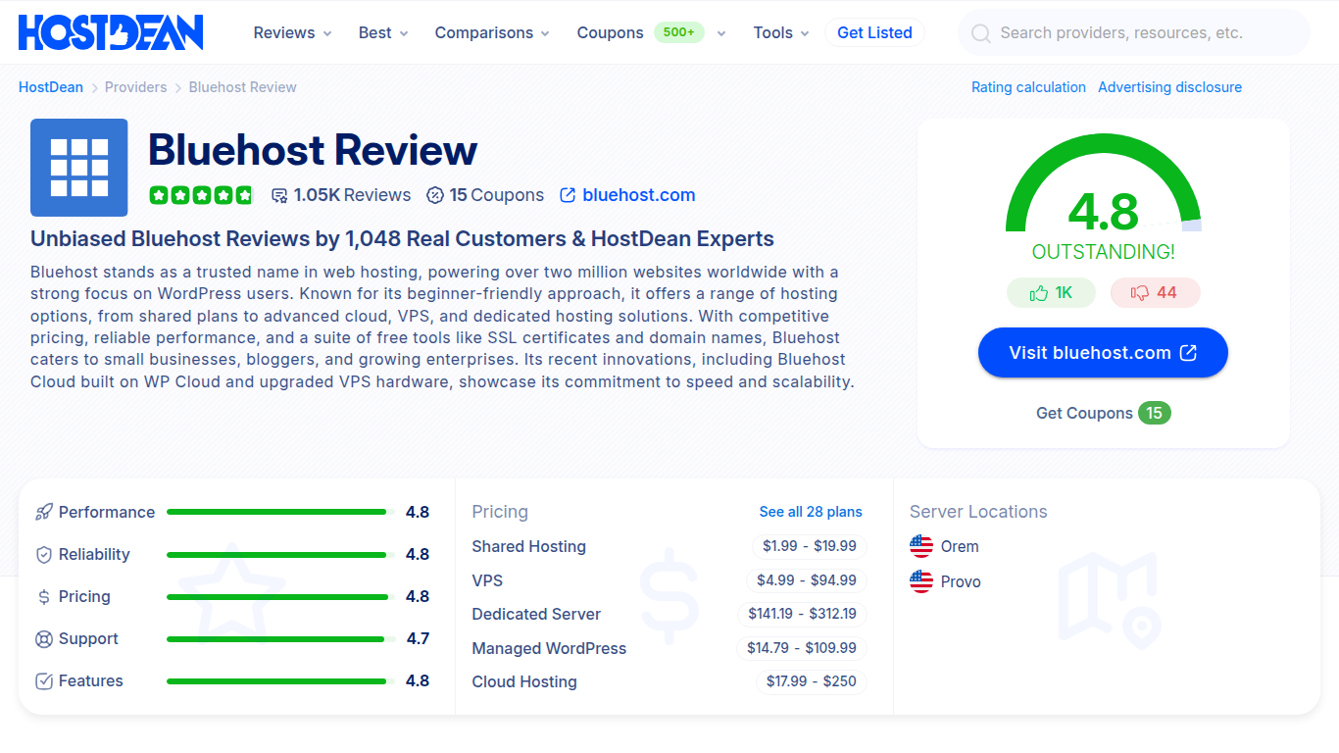Click the coupon badge icon beside 15 Coupons
Viewport: 1339px width, 753px height.
pos(435,195)
